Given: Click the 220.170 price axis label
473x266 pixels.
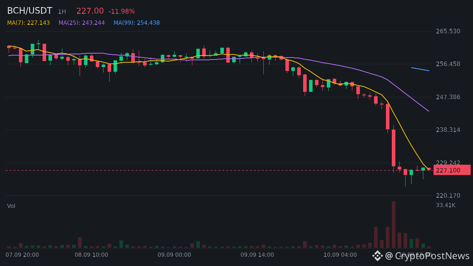Looking at the screenshot, I should pyautogui.click(x=448, y=195).
